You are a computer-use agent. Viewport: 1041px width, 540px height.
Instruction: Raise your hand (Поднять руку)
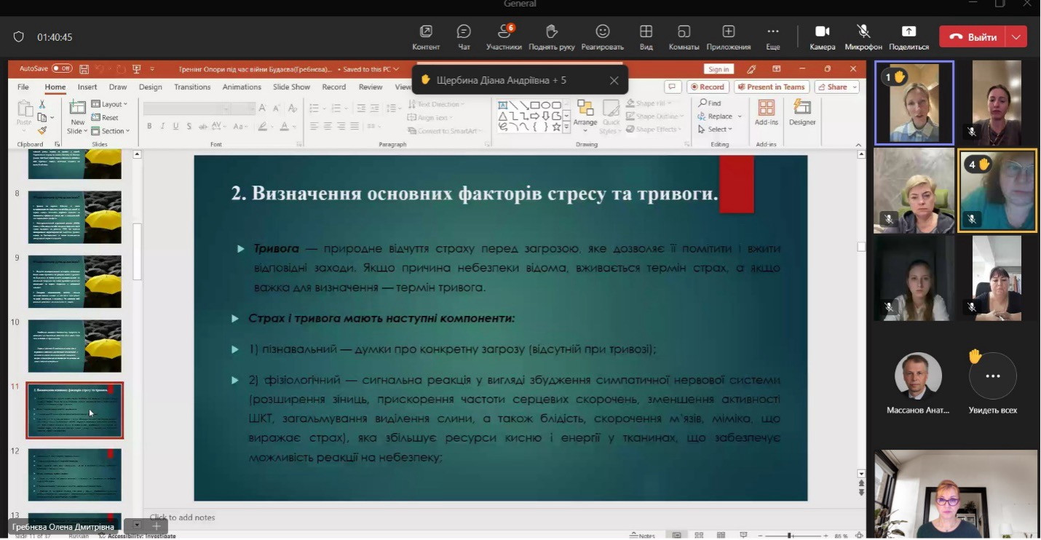coord(552,36)
